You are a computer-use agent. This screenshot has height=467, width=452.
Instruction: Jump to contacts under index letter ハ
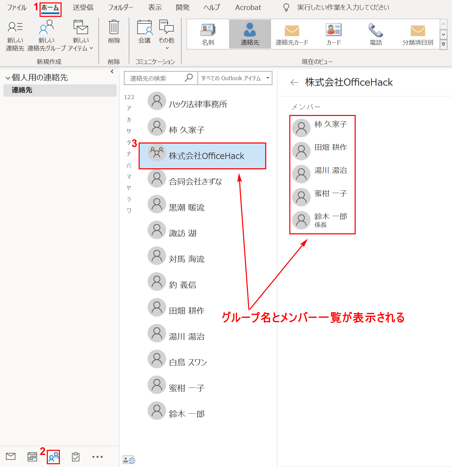tap(129, 165)
